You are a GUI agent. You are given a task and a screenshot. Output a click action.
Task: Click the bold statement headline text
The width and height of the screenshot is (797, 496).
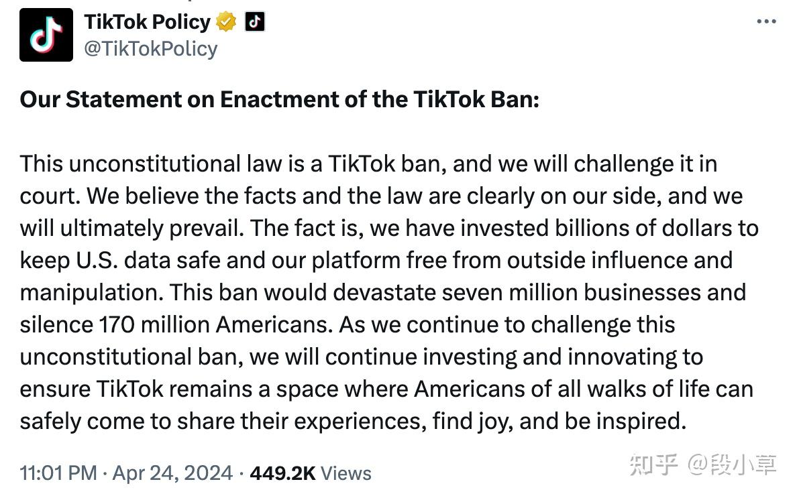280,99
